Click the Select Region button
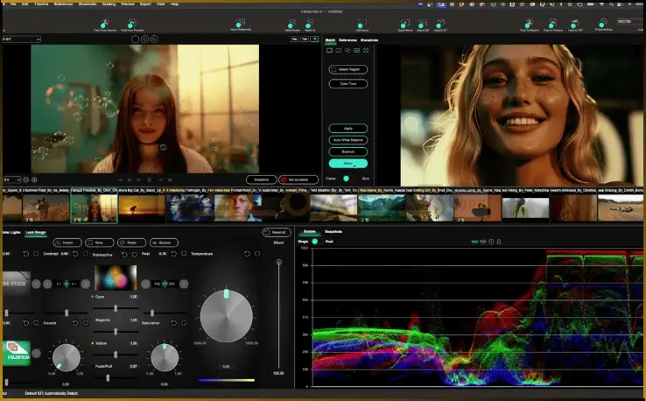The image size is (646, 401). [x=348, y=69]
